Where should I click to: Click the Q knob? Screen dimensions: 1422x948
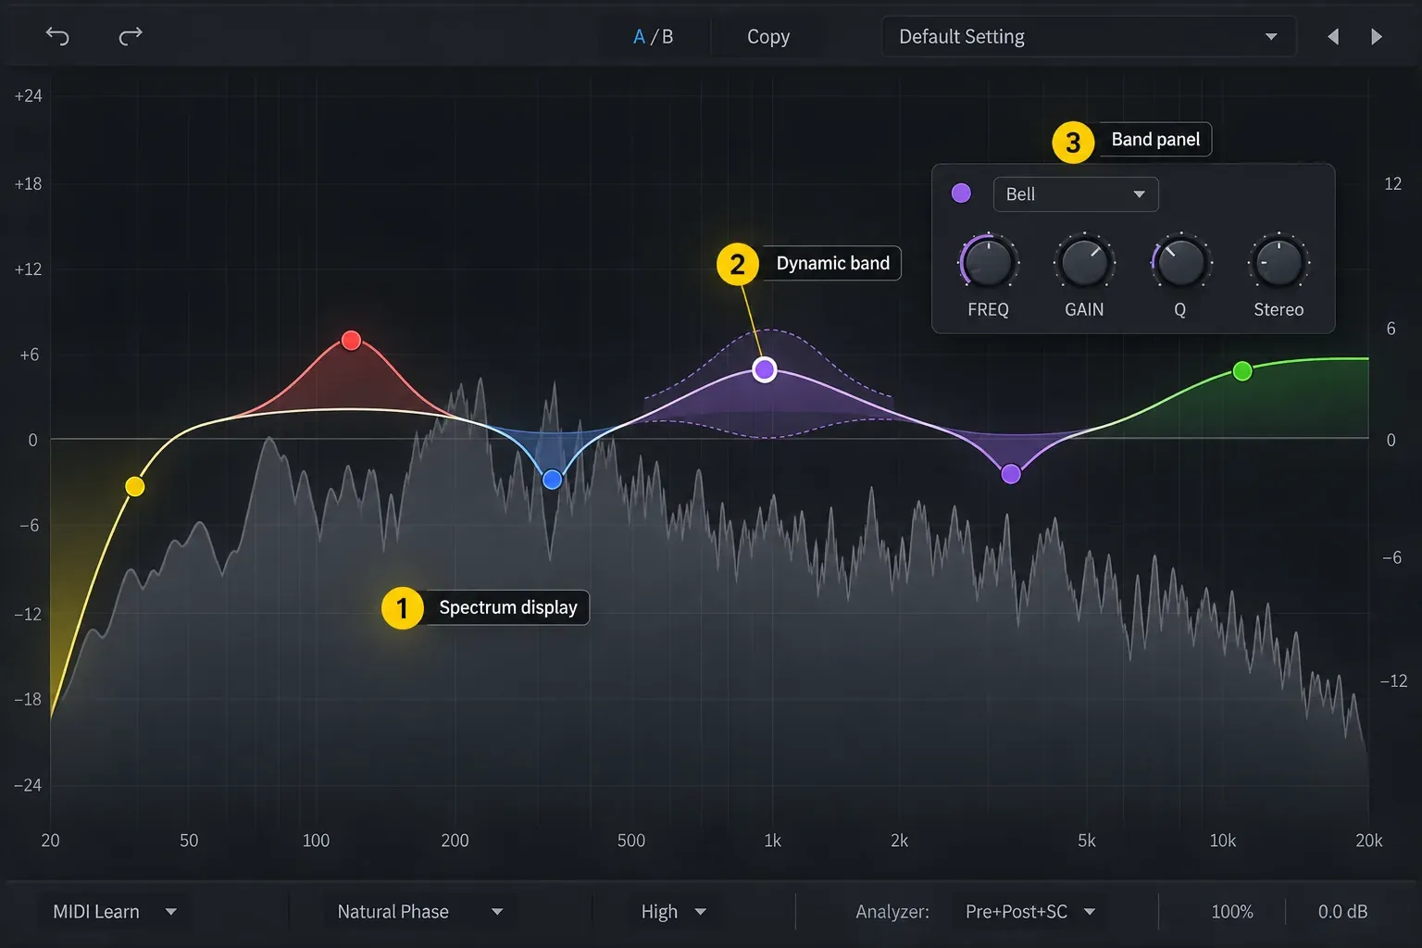(x=1180, y=263)
